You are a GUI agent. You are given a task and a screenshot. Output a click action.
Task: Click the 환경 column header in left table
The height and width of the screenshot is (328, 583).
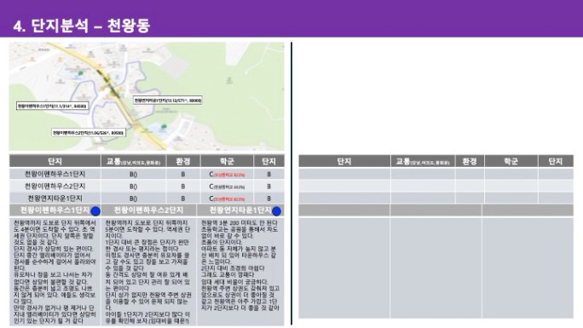(x=183, y=161)
